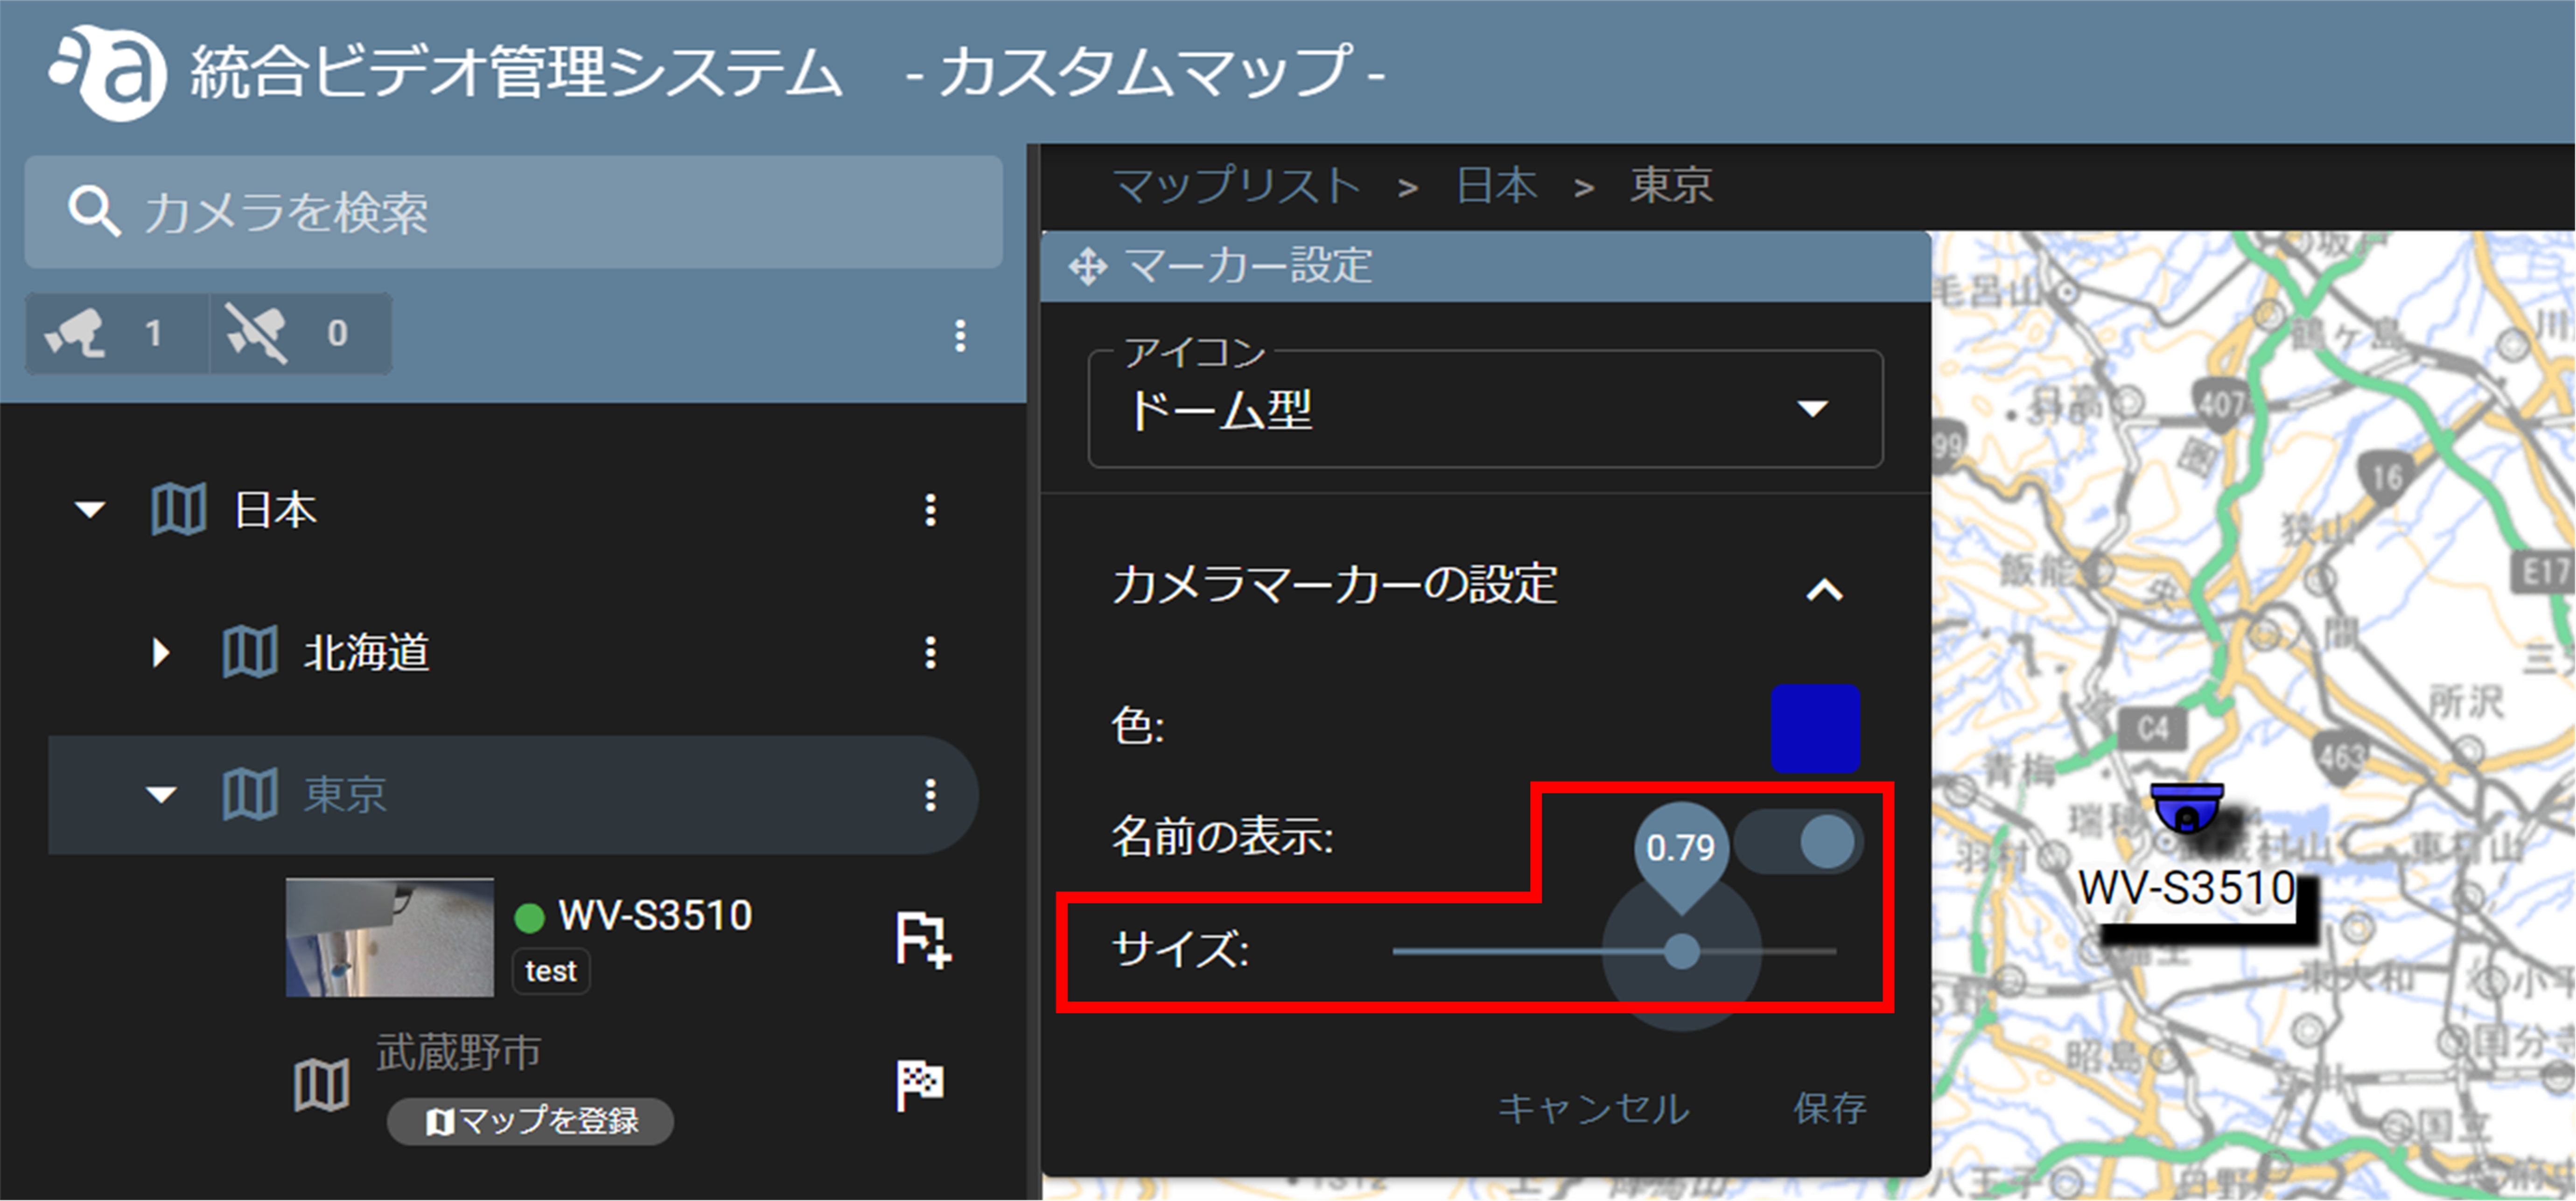
Task: Click the dome camera marker on map
Action: [x=2187, y=808]
